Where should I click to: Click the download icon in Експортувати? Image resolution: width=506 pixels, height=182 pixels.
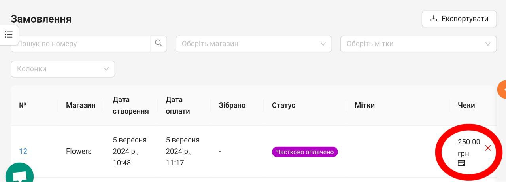coord(434,19)
